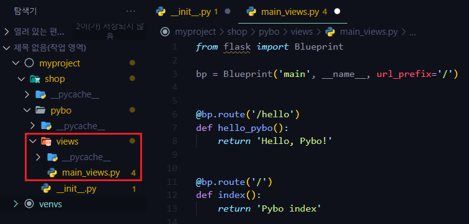Expand __pycache__ chevron under views

38,157
